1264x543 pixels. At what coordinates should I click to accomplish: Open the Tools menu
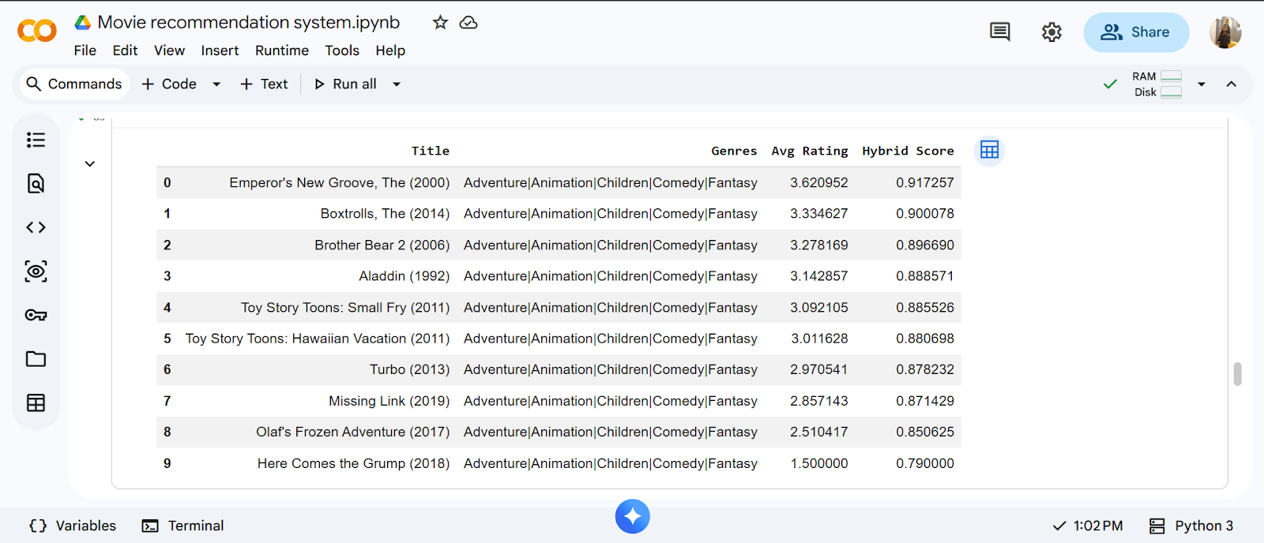point(341,51)
